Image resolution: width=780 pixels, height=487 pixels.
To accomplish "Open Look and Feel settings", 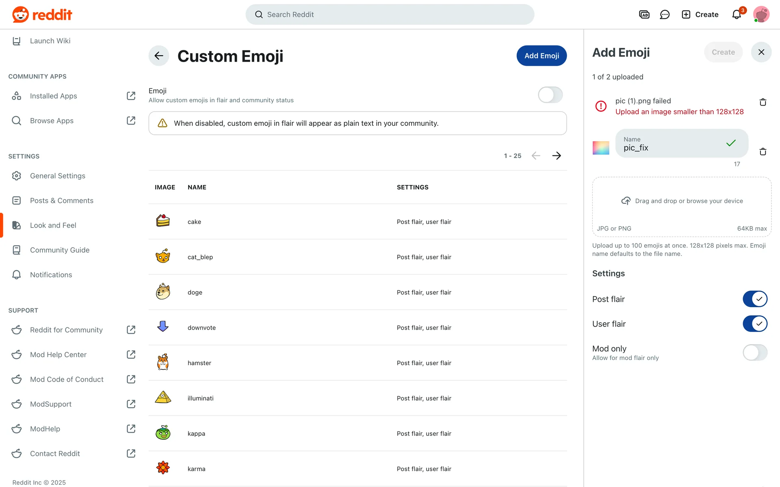I will pyautogui.click(x=53, y=225).
